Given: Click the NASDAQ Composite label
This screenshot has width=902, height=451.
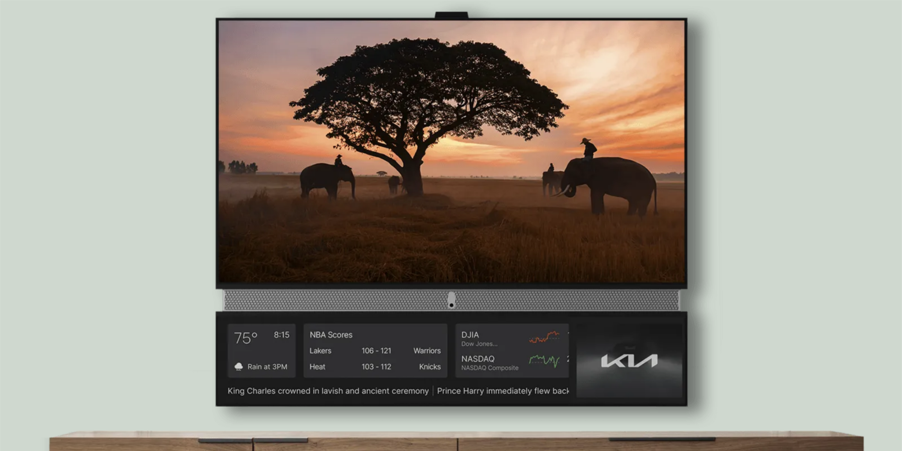Looking at the screenshot, I should tap(489, 363).
